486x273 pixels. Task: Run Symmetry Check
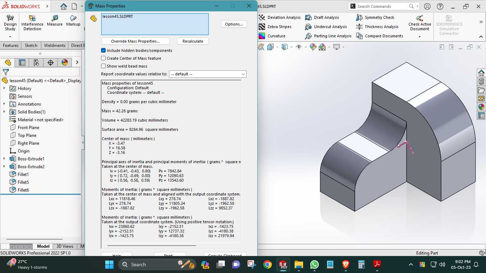click(375, 17)
